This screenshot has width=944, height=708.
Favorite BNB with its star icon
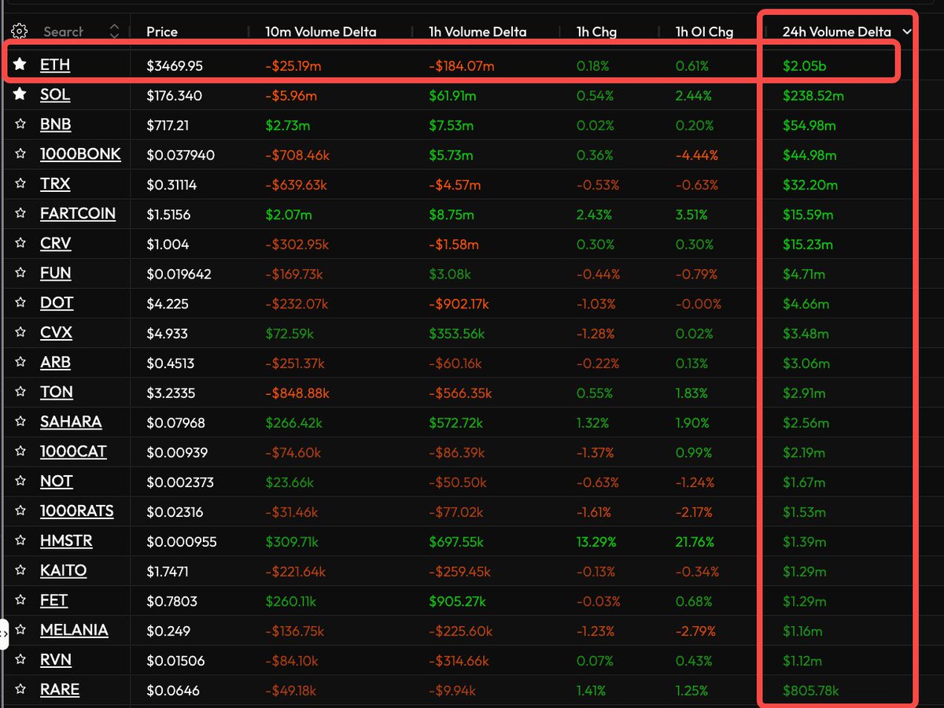click(x=20, y=124)
